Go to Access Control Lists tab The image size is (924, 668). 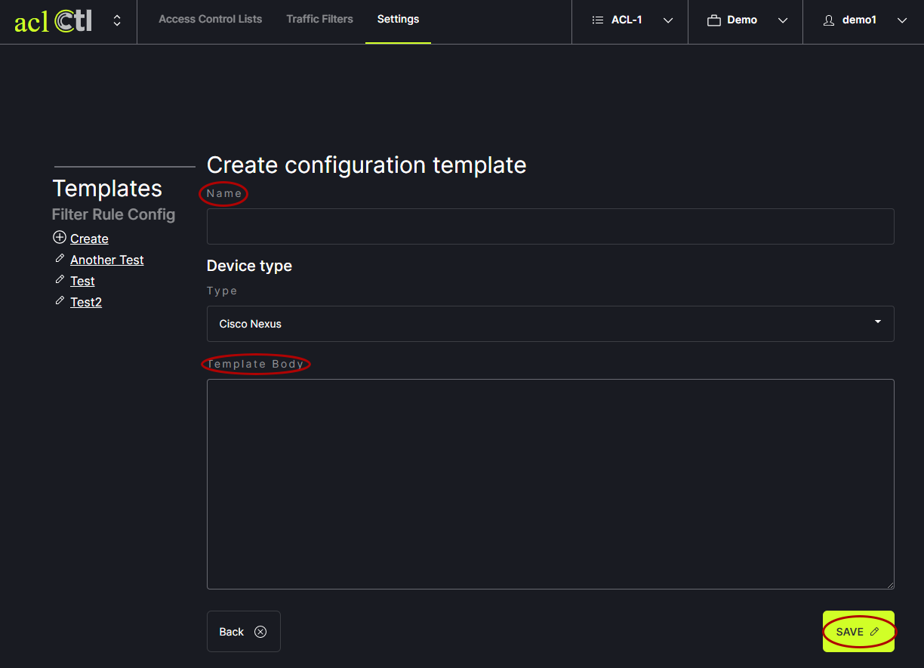pos(210,20)
